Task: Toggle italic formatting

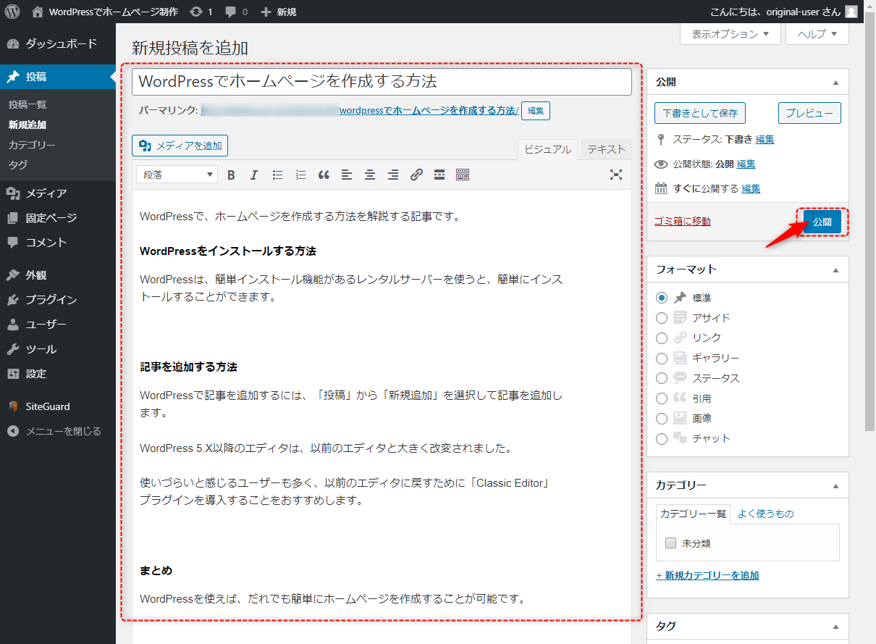Action: coord(254,175)
